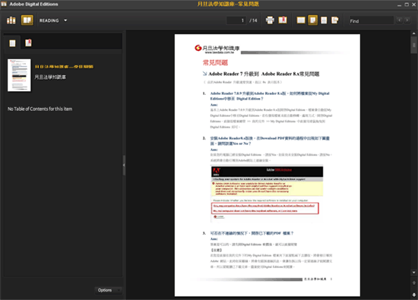This screenshot has height=300, width=418.
Task: Print the document with printer icon
Action: coord(270,21)
